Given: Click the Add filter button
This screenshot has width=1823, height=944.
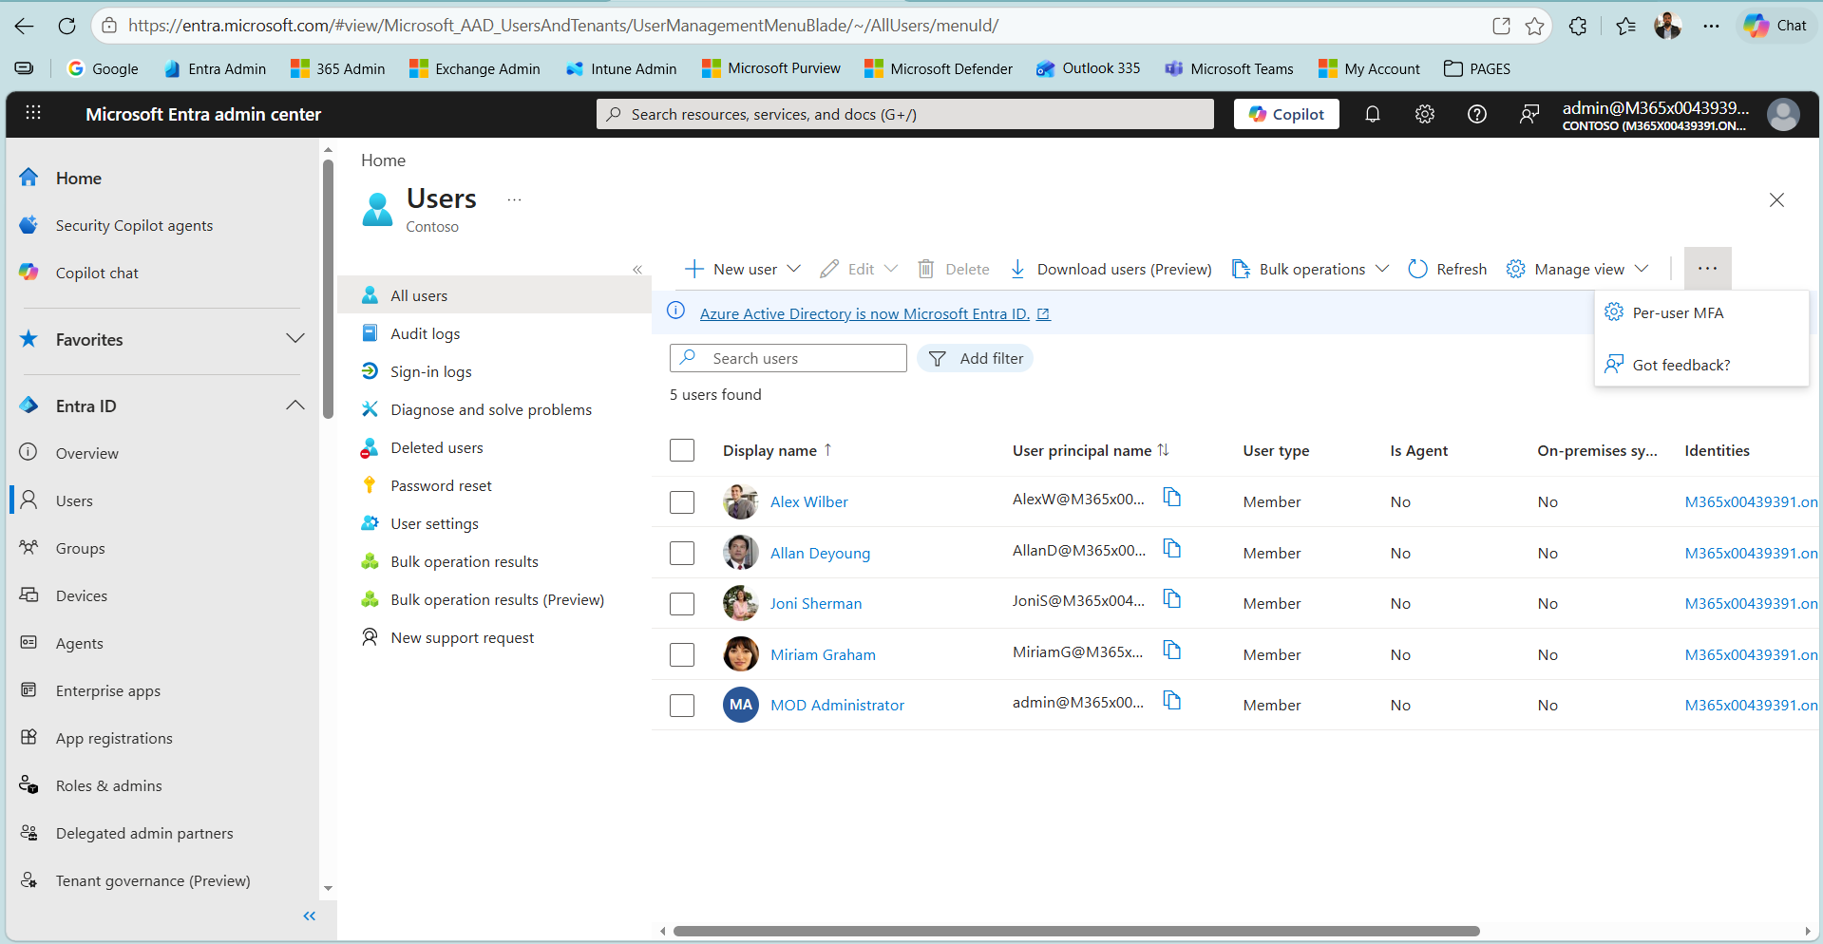Looking at the screenshot, I should 976,358.
